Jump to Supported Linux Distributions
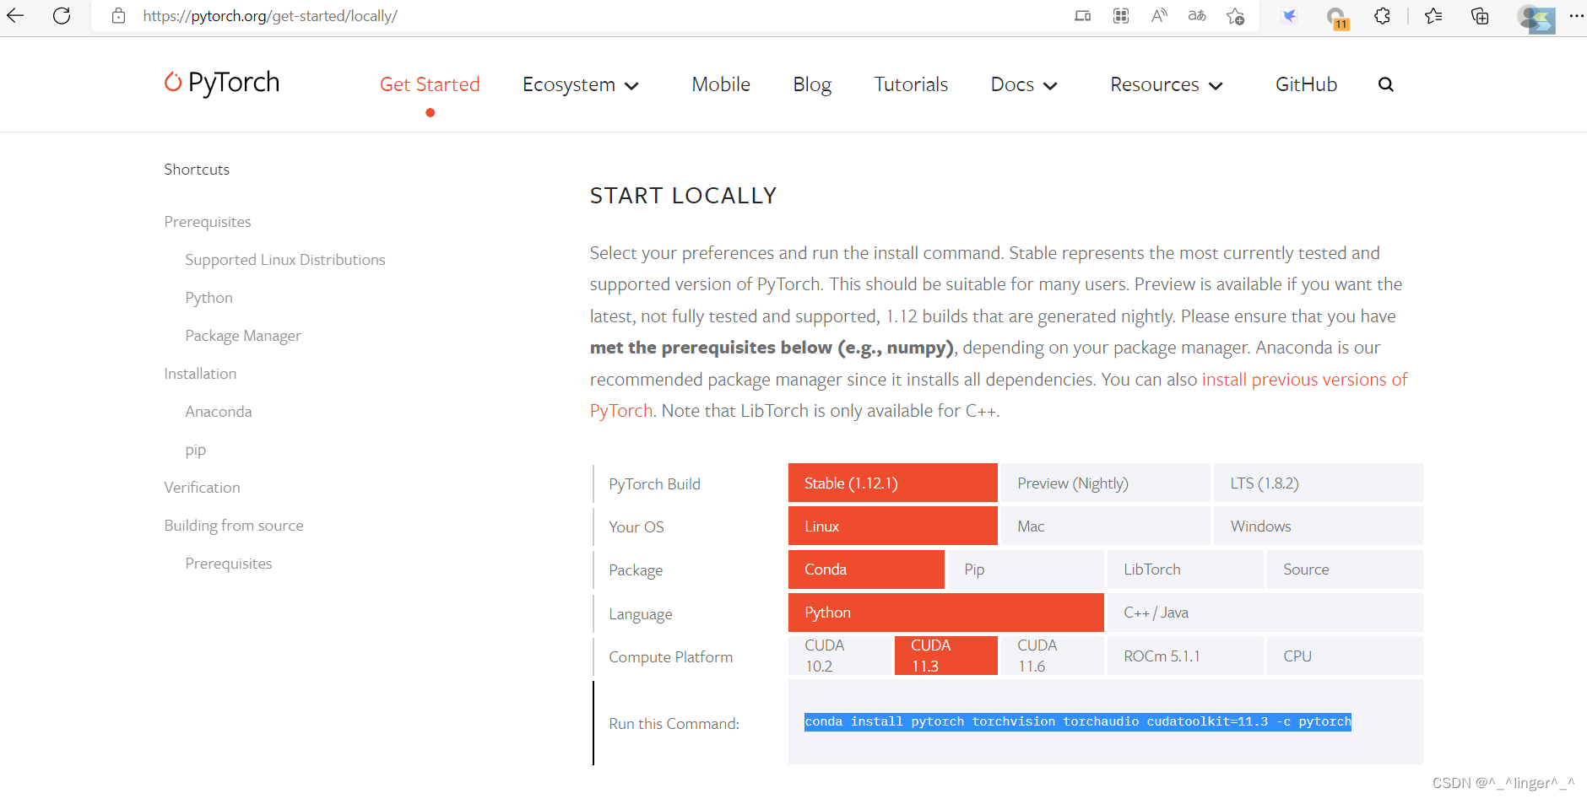Screen dimensions: 1587x799 click(285, 259)
